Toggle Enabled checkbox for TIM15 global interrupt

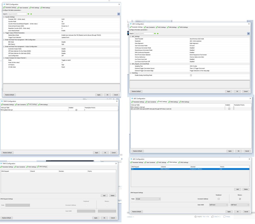coord(76,110)
